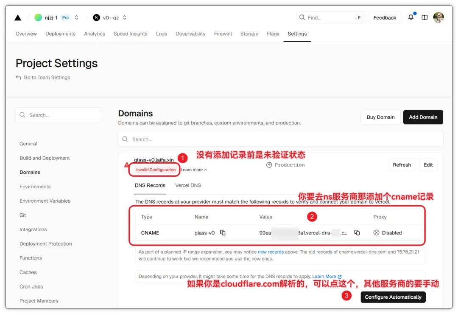Open the Deployments tab
458x314 pixels.
pyautogui.click(x=61, y=34)
